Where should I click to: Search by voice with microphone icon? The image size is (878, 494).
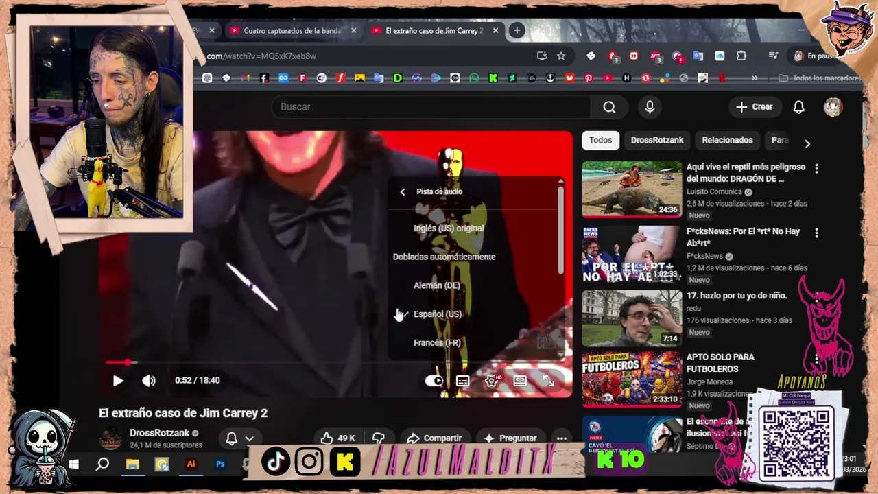coord(650,107)
